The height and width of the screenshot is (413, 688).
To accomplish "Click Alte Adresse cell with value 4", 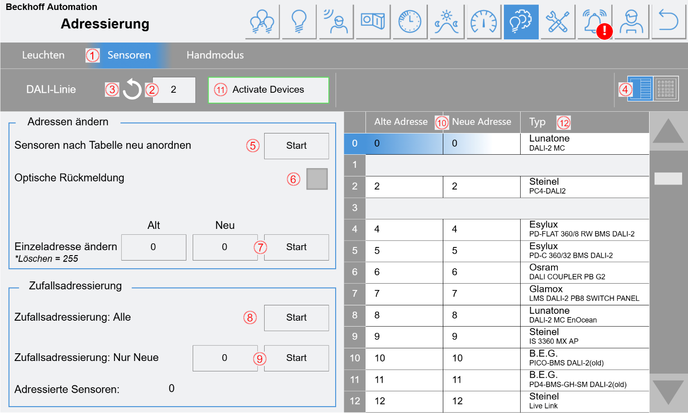I will pyautogui.click(x=404, y=230).
